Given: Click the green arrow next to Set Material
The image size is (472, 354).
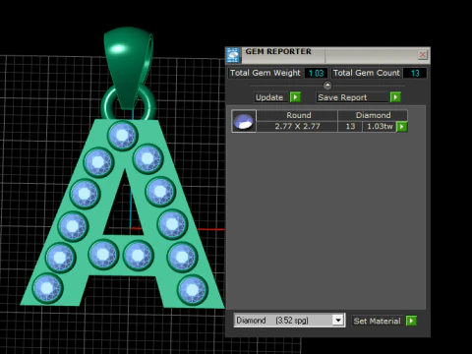Looking at the screenshot, I should 411,321.
